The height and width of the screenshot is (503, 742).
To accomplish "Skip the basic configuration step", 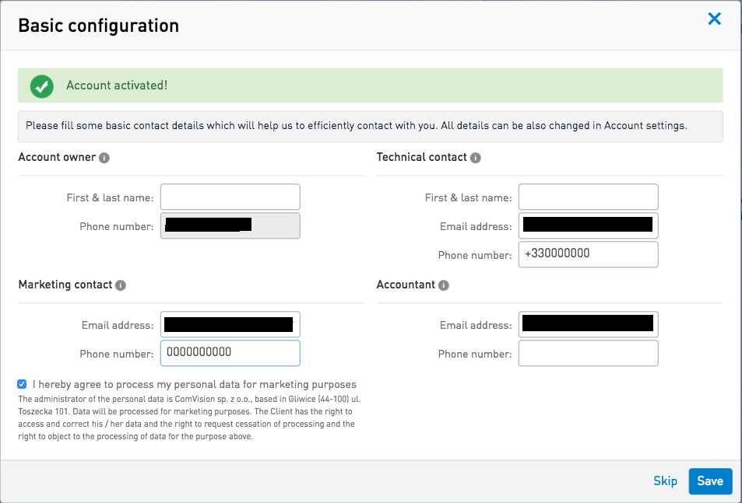I will (x=665, y=481).
